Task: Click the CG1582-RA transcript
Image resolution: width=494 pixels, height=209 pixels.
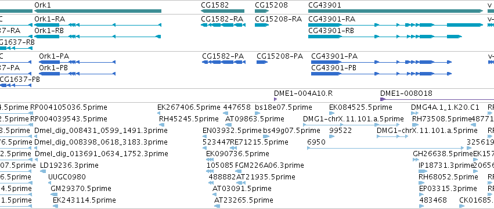Action: click(222, 25)
